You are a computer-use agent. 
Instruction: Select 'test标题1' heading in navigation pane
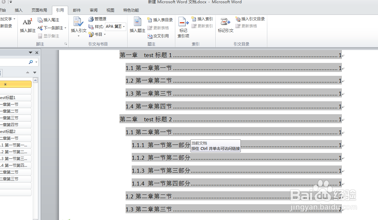pos(16,98)
